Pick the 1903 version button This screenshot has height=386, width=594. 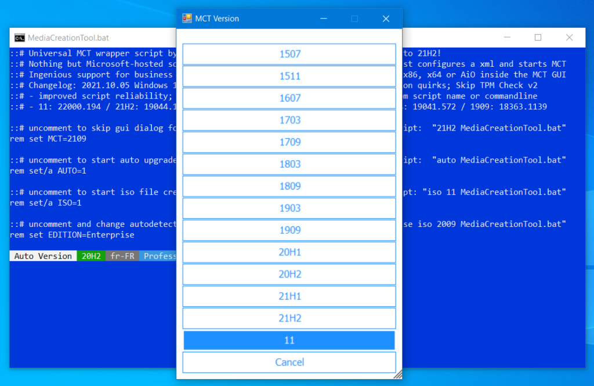(289, 208)
